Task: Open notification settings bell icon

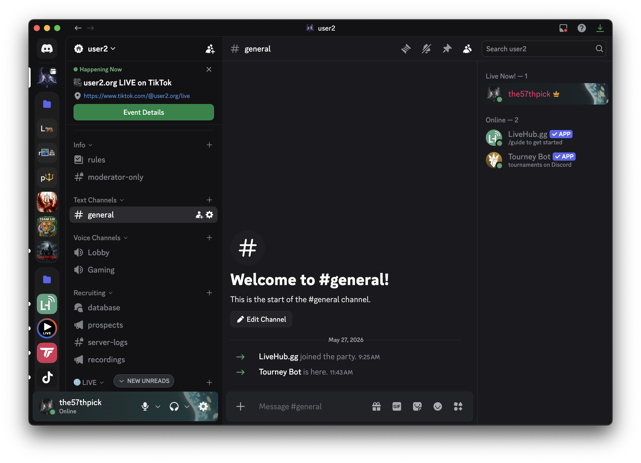Action: tap(426, 49)
